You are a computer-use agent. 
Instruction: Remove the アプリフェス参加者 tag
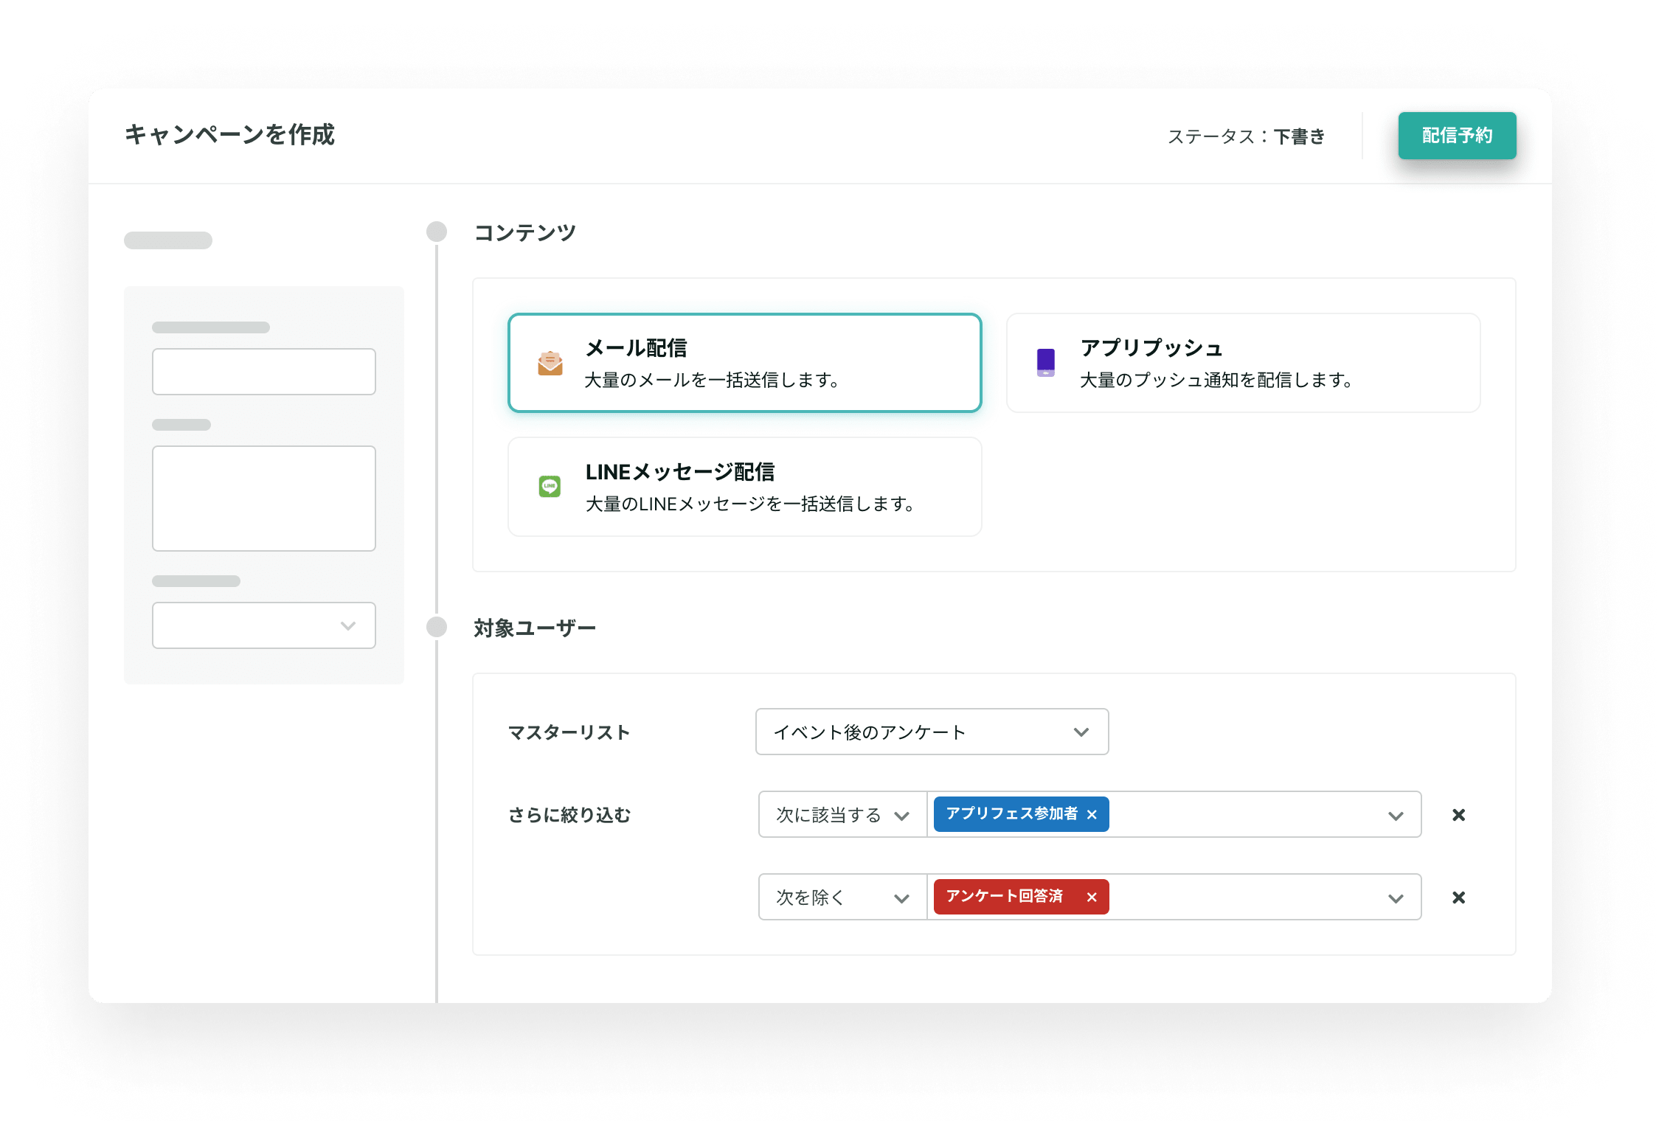(1092, 814)
